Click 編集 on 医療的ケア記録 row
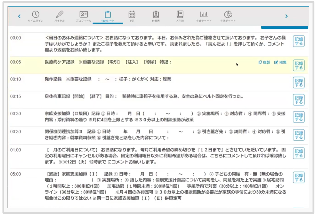This screenshot has width=318, height=218. [280, 62]
